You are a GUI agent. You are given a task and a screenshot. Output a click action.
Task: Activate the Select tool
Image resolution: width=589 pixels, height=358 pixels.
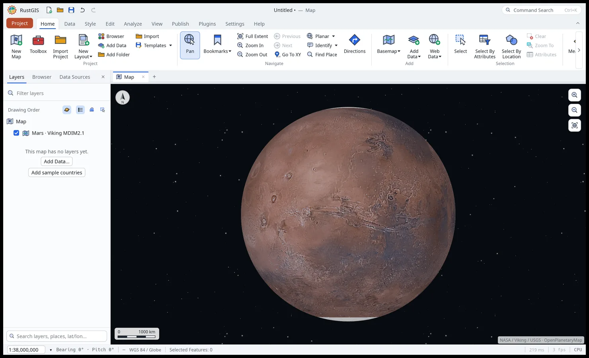460,45
